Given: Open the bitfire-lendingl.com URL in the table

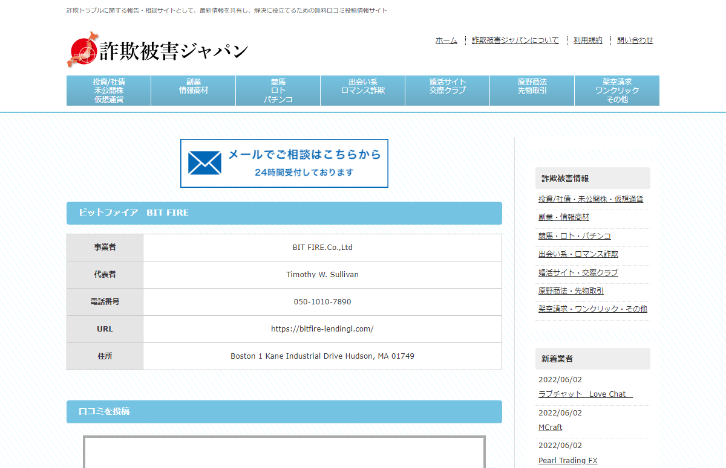Looking at the screenshot, I should point(322,329).
